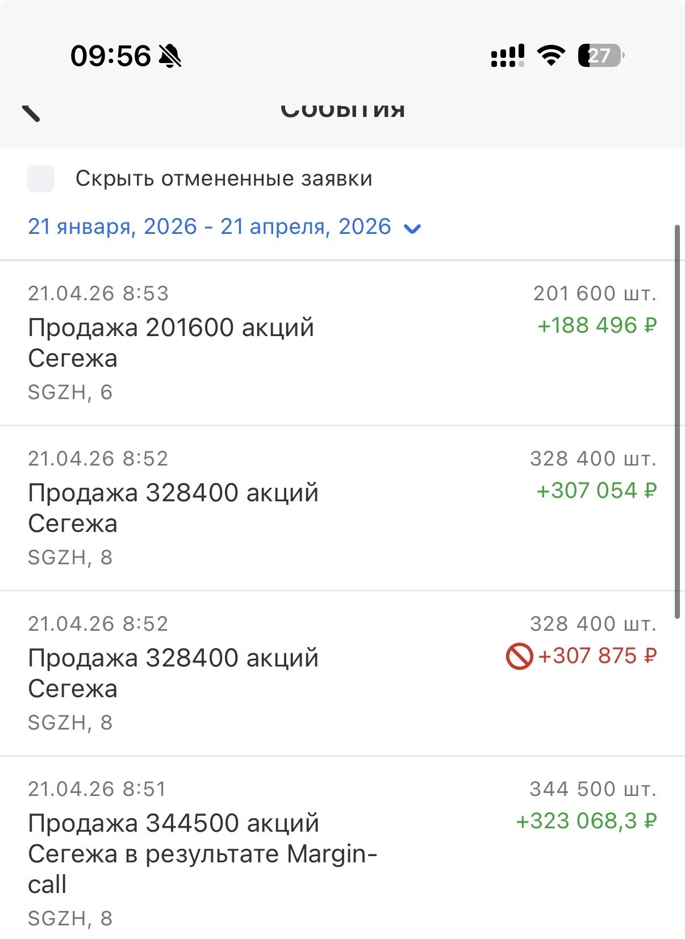Screen dimensions: 685x939
Task: Tap the muted bell status icon
Action: (170, 56)
